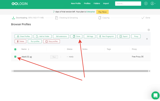This screenshot has width=160, height=101.
Task: Toggle the select-all header checkbox
Action: 15,49
